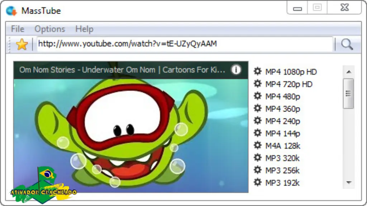The image size is (367, 206).
Task: Click the gear next to MP4 480p
Action: pyautogui.click(x=257, y=96)
